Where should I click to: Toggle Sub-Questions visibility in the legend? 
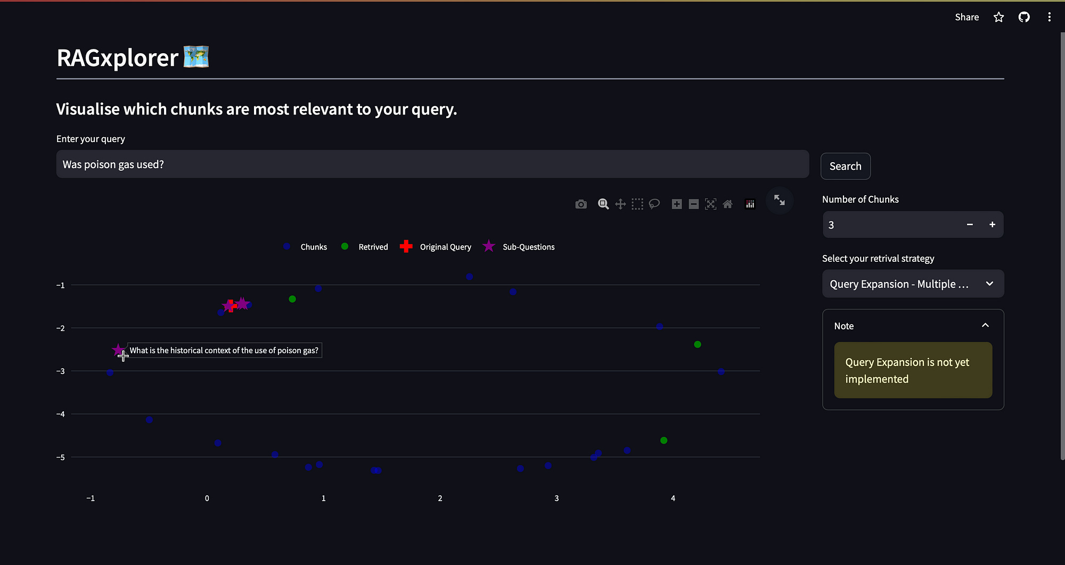(x=528, y=246)
